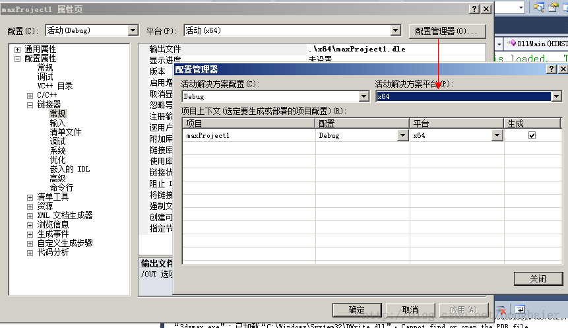Screen dimensions: 568x328
Task: Select 系统 under 链接器
Action: 57,150
